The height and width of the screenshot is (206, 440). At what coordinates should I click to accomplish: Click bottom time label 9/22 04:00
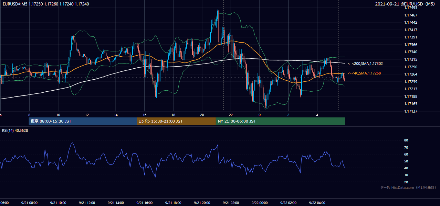(x=317, y=203)
